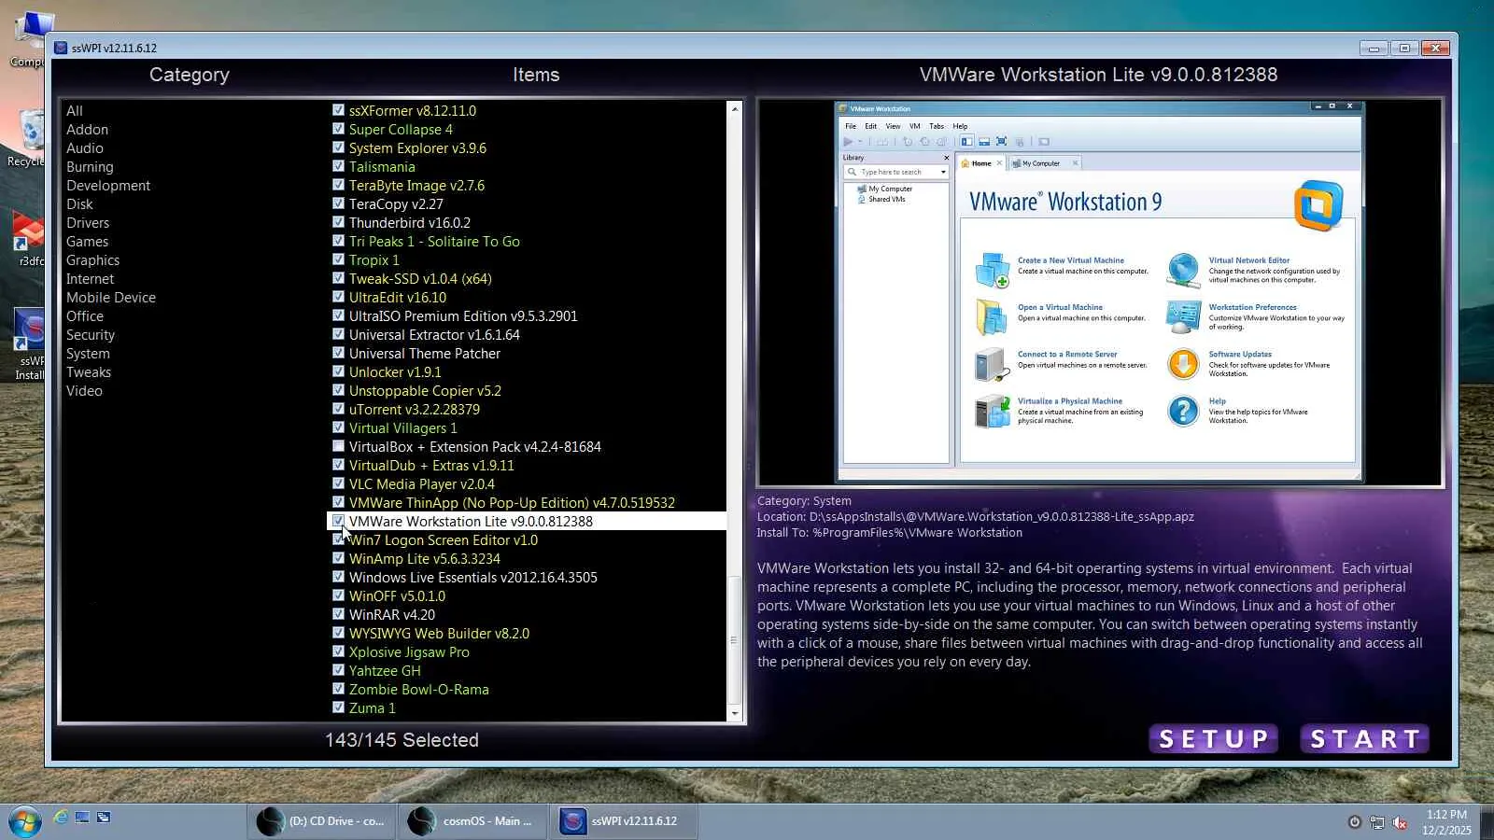Click the VMware Workstation 9 preview screenshot
Image resolution: width=1494 pixels, height=840 pixels.
1099,291
